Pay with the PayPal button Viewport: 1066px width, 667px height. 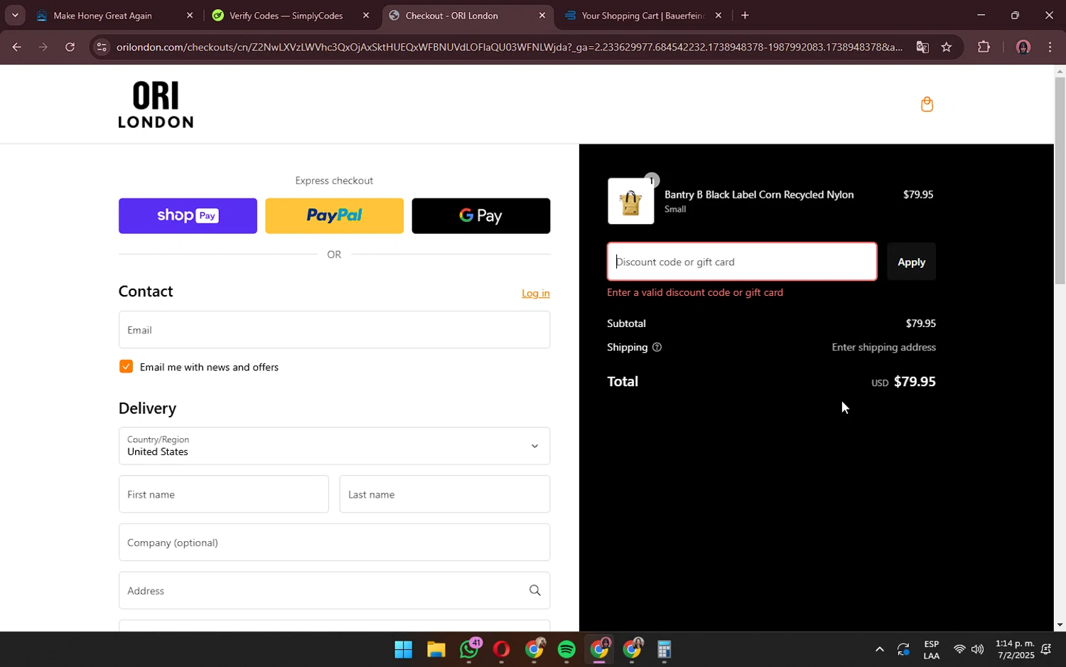coord(334,215)
